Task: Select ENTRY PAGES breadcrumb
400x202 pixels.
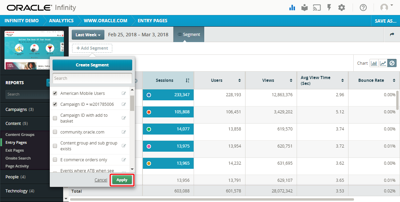Action: tap(152, 21)
